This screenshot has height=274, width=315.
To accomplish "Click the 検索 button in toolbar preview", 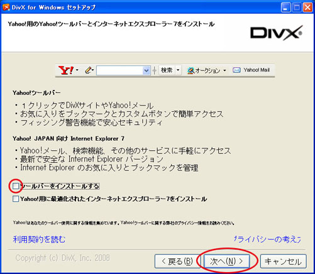I will point(167,70).
